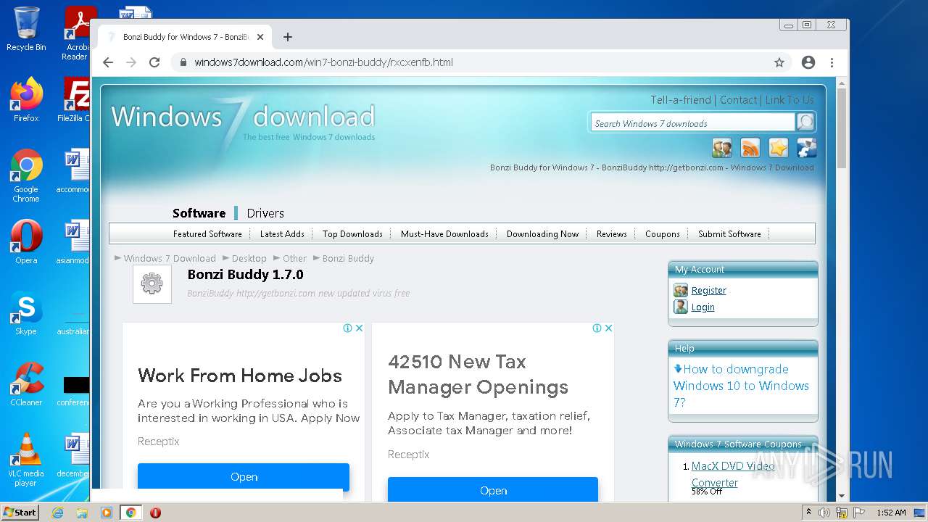Click the Desktop breadcrumb link
Viewport: 928px width, 522px height.
pyautogui.click(x=249, y=258)
